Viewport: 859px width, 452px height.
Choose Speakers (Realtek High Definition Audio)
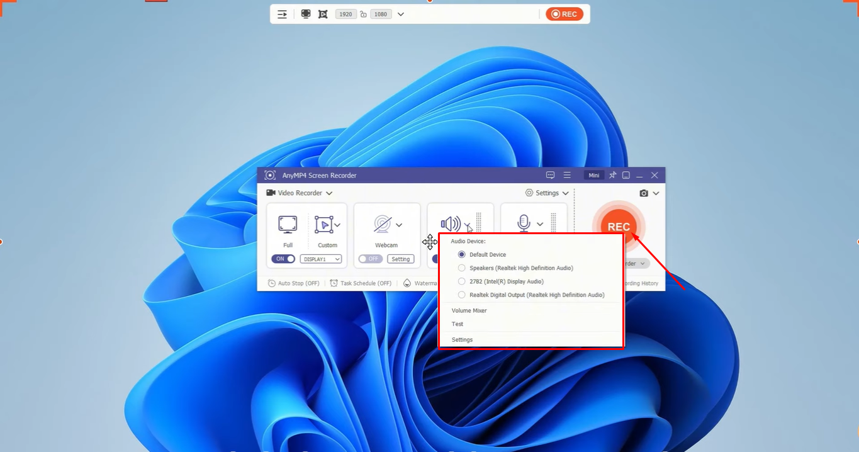tap(462, 268)
